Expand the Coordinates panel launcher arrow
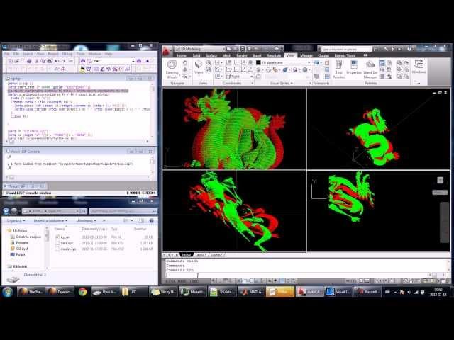 [253, 84]
